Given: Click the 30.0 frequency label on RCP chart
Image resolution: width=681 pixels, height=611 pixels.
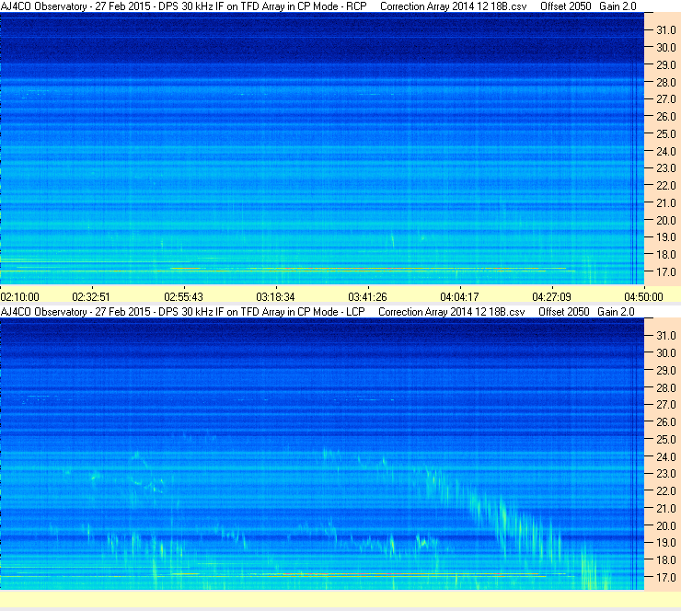Looking at the screenshot, I should [666, 47].
